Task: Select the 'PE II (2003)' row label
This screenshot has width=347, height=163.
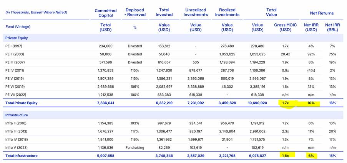Action: coord(15,54)
